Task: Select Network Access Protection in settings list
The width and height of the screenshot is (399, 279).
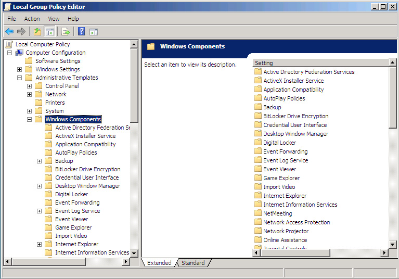Action: (297, 222)
